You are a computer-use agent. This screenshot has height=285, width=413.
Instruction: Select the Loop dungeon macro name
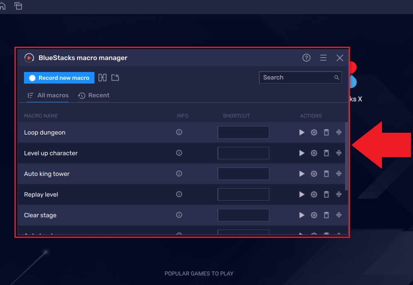pos(45,132)
